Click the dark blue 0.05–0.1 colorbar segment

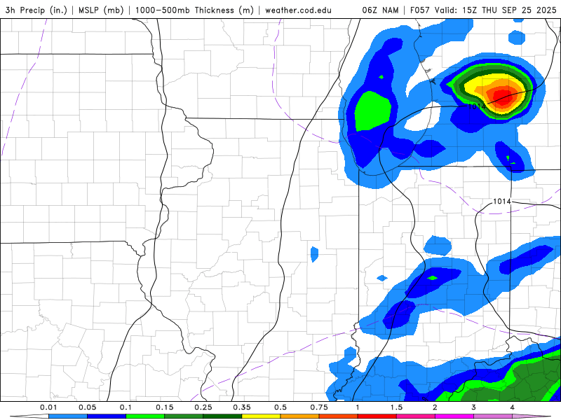pos(107,416)
